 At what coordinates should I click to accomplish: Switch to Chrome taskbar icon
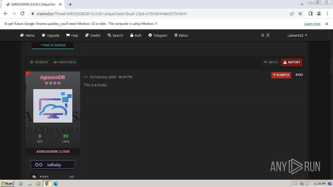[x=47, y=184]
